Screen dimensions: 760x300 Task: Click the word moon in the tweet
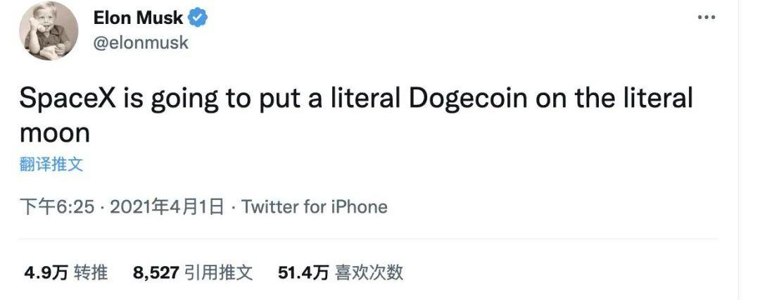click(55, 133)
